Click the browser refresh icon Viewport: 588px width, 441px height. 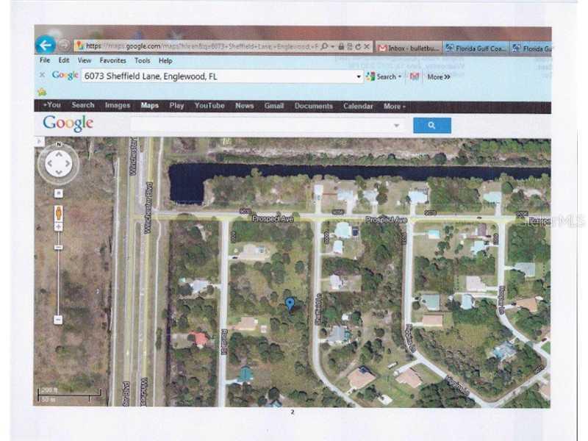[357, 45]
